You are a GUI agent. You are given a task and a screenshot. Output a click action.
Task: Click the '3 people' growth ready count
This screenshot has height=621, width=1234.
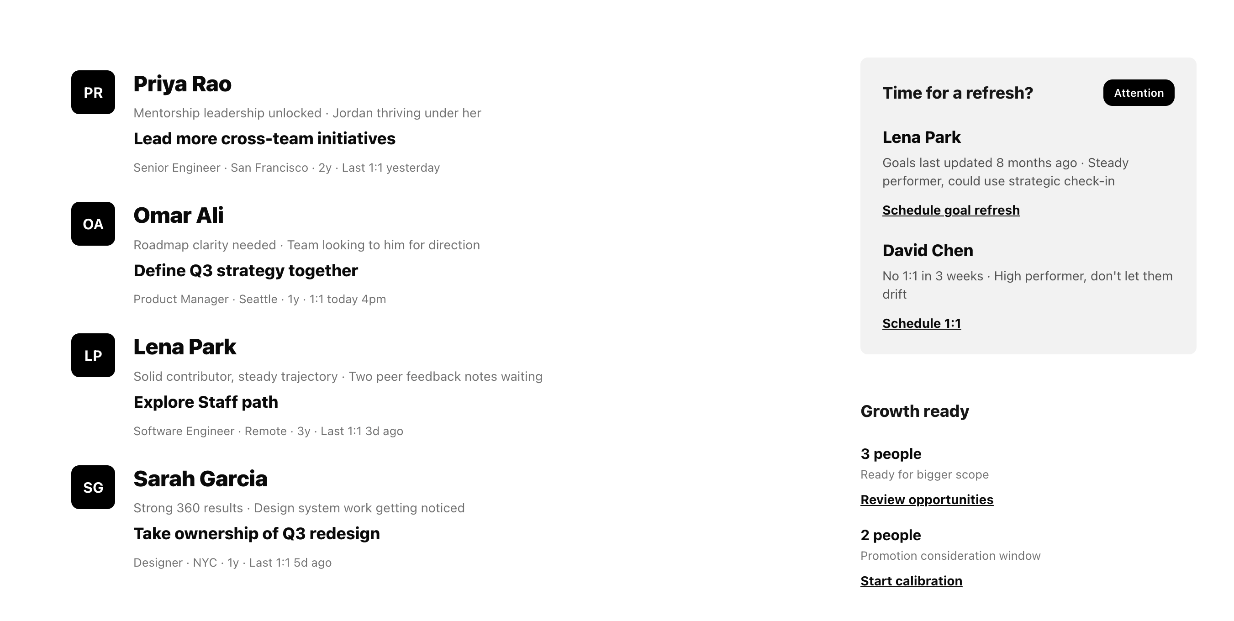coord(891,453)
